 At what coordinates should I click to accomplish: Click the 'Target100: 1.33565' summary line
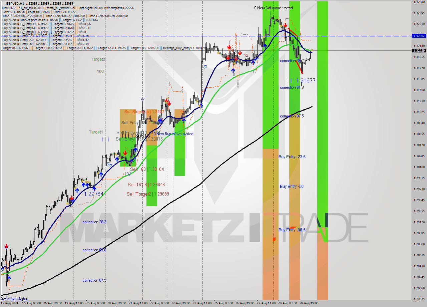103,48
